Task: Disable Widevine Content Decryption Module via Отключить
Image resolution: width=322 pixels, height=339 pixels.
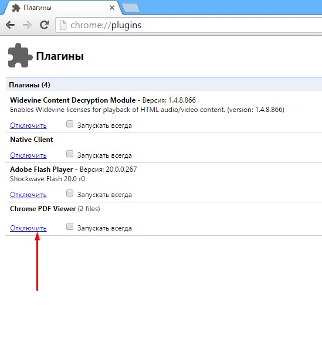Action: tap(28, 126)
